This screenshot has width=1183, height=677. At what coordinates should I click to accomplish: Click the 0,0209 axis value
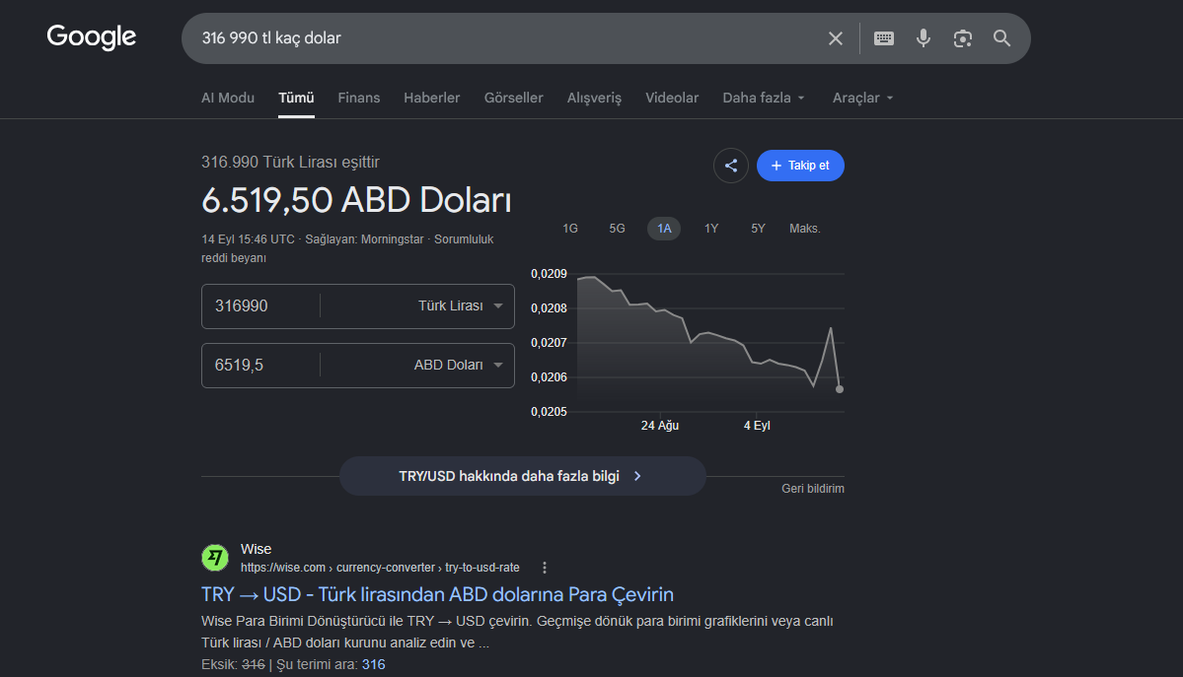coord(549,274)
